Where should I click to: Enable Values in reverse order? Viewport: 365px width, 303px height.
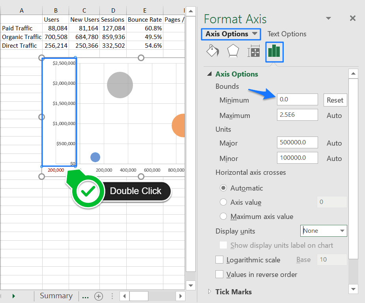coord(219,274)
